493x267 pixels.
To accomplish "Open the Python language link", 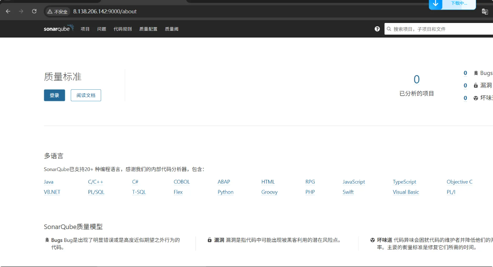I will [226, 192].
